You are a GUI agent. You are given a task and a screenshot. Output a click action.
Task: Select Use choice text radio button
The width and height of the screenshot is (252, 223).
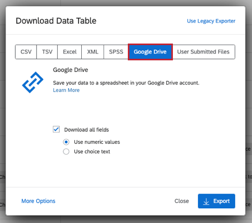(x=66, y=152)
